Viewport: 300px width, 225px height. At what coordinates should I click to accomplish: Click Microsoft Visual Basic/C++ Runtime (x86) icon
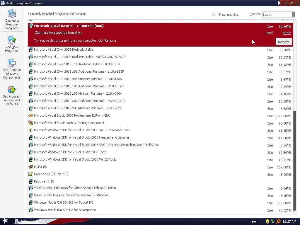(30, 26)
